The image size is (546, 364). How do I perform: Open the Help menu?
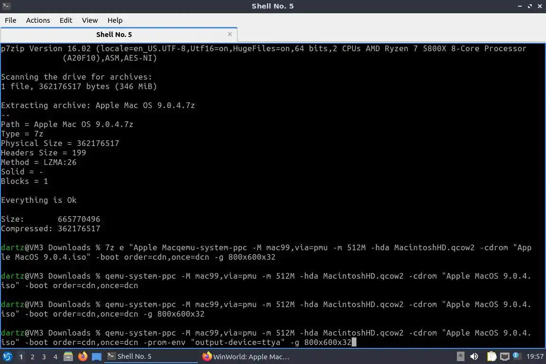click(x=115, y=20)
